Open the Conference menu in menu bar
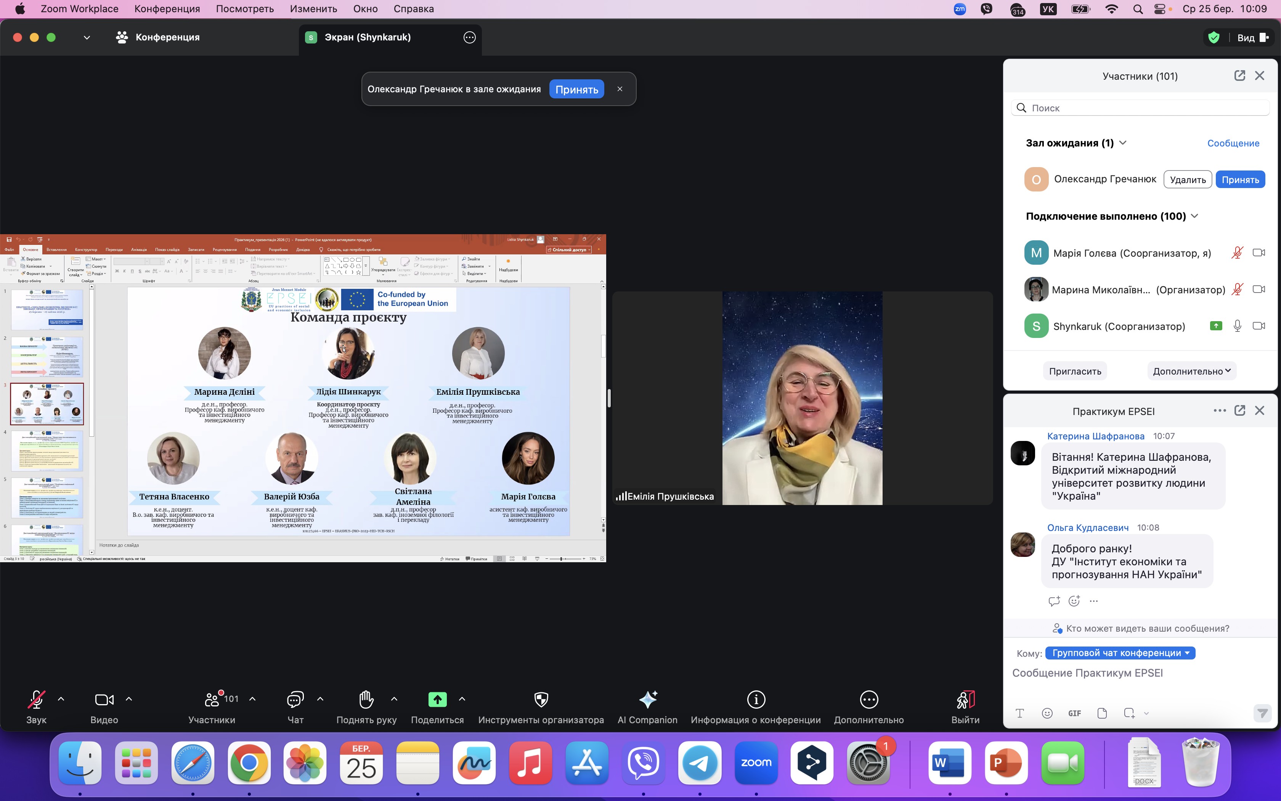 (167, 8)
